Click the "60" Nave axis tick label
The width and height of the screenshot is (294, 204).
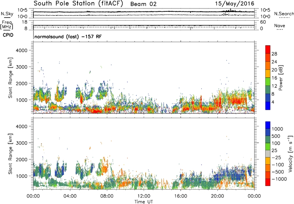[263, 22]
